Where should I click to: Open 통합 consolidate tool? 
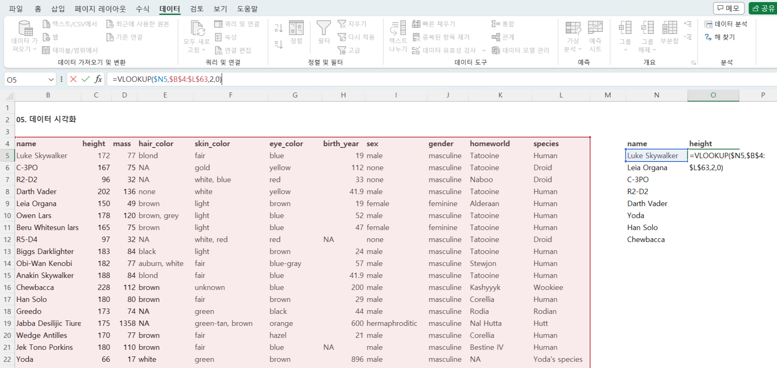coord(503,24)
